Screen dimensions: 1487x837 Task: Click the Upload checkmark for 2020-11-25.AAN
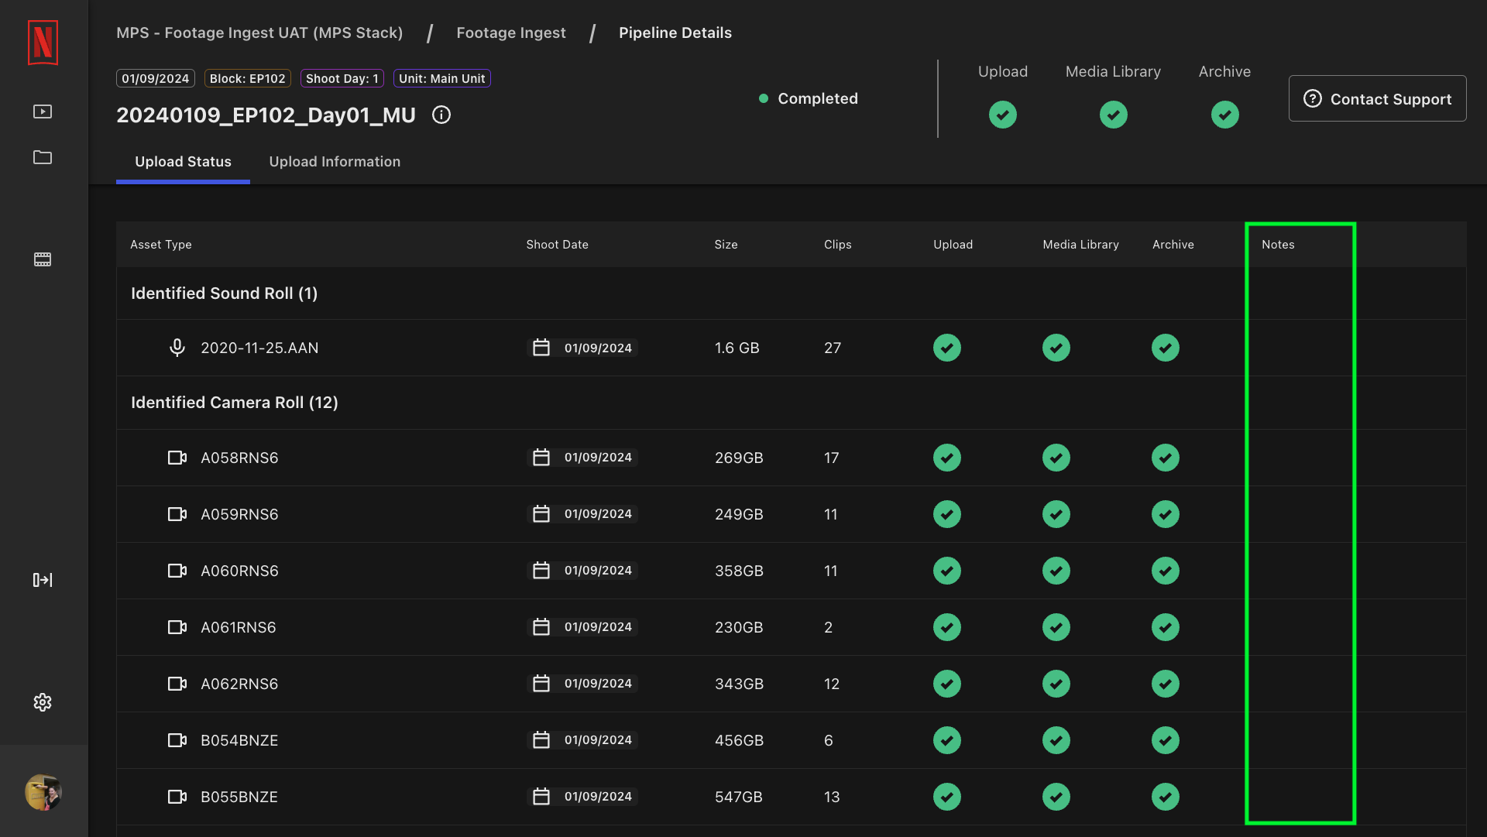click(x=947, y=348)
